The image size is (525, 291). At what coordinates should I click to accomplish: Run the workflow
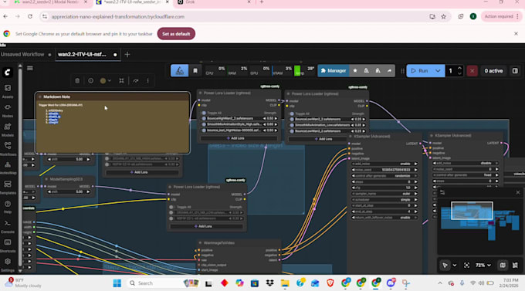(419, 71)
